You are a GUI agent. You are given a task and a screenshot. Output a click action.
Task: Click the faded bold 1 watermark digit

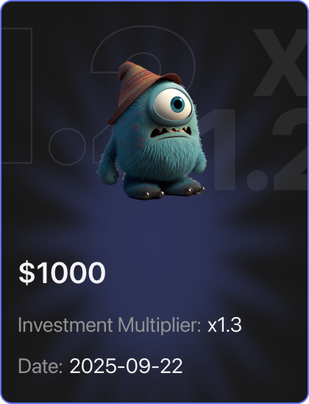(x=220, y=150)
